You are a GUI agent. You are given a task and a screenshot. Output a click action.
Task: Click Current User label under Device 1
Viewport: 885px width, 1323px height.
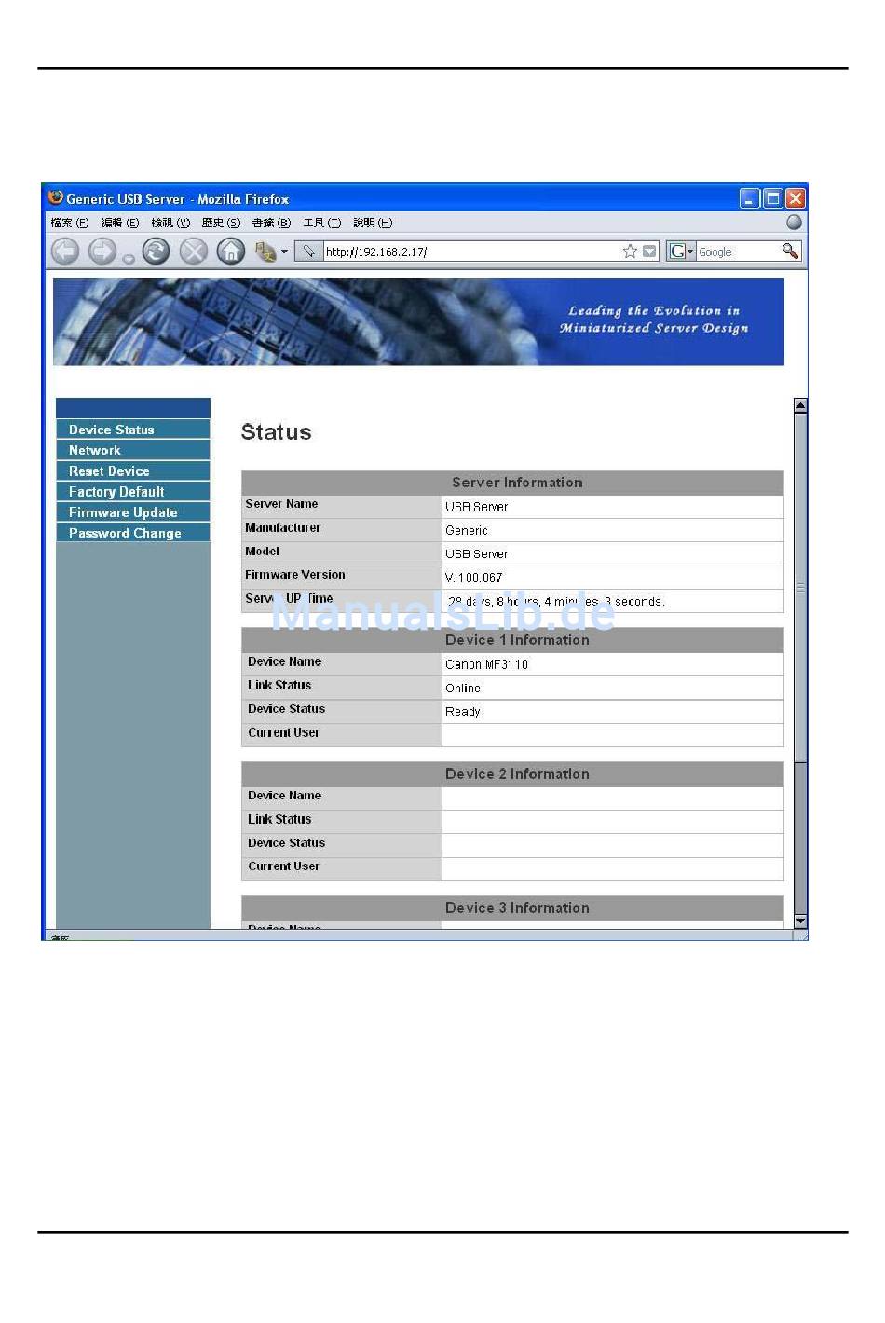[283, 733]
